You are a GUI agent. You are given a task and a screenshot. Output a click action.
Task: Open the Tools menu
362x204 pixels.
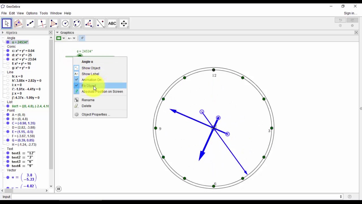pyautogui.click(x=44, y=13)
